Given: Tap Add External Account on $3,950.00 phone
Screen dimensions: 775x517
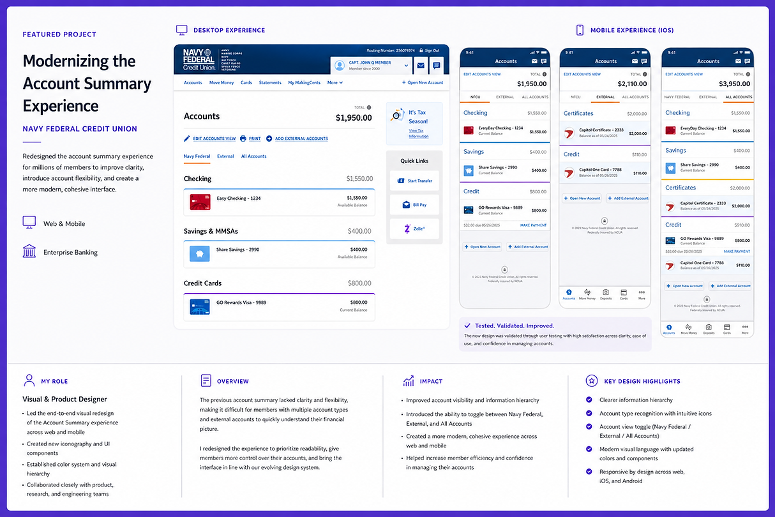Looking at the screenshot, I should pos(730,286).
